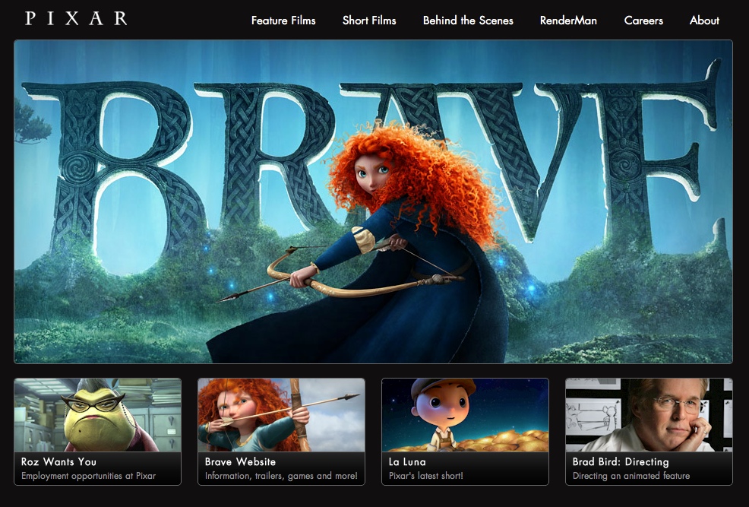Open the Brad Bird photo thumbnail
The height and width of the screenshot is (507, 749).
(x=649, y=415)
